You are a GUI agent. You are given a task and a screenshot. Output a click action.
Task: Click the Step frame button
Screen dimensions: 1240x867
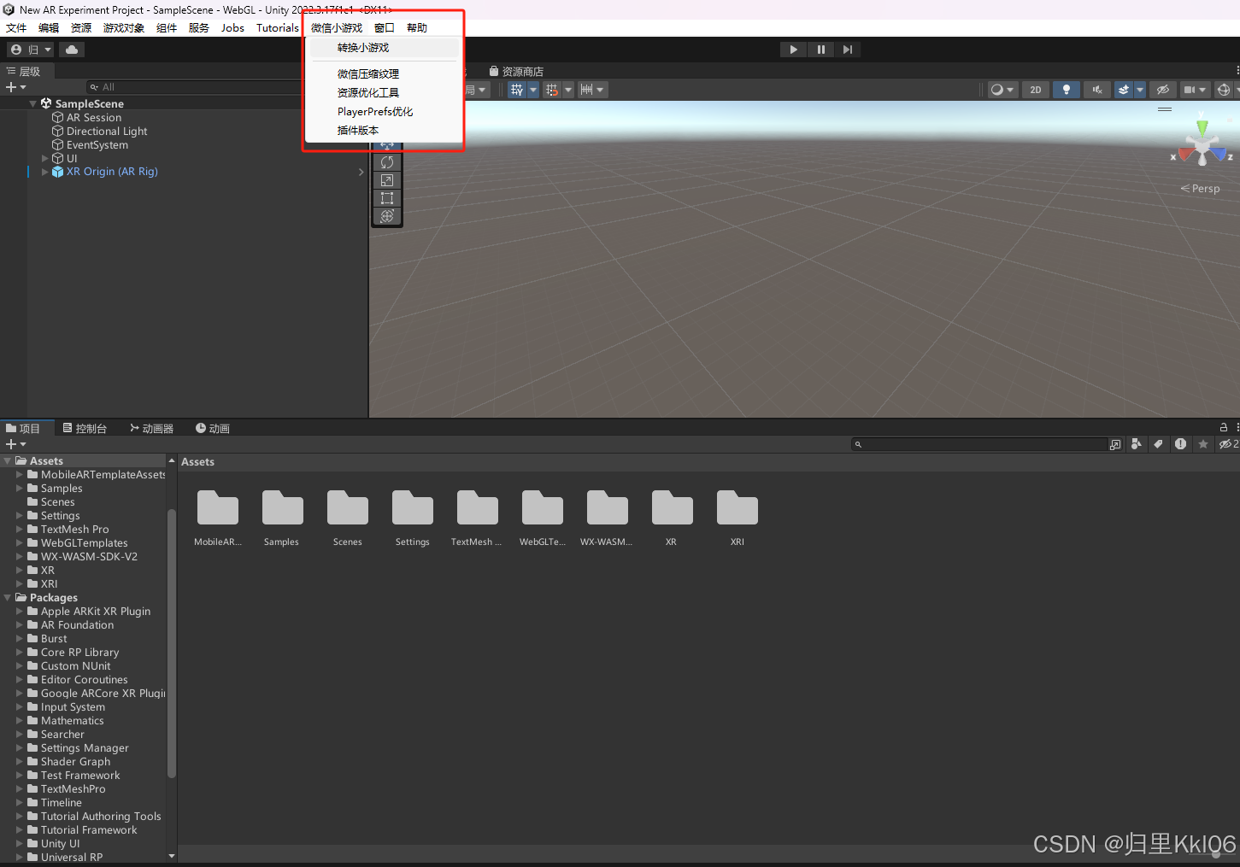coord(847,50)
